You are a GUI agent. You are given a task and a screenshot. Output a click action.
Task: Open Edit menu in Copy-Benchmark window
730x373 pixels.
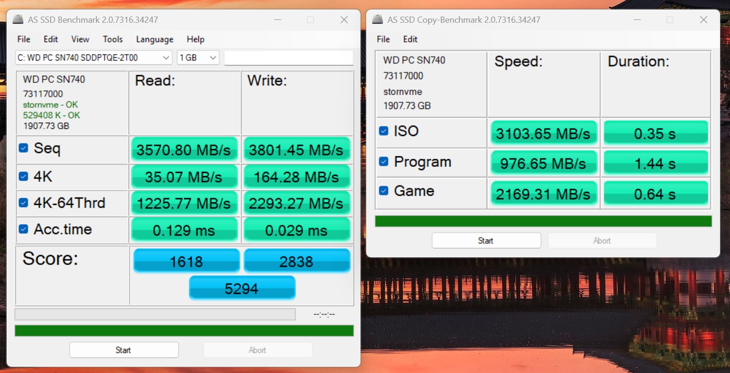[x=410, y=39]
